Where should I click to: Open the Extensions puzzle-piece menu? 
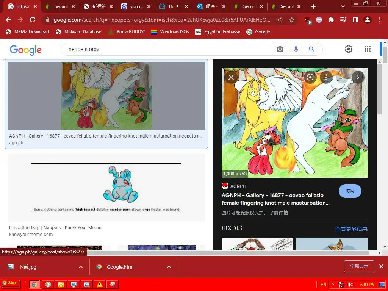pyautogui.click(x=331, y=20)
